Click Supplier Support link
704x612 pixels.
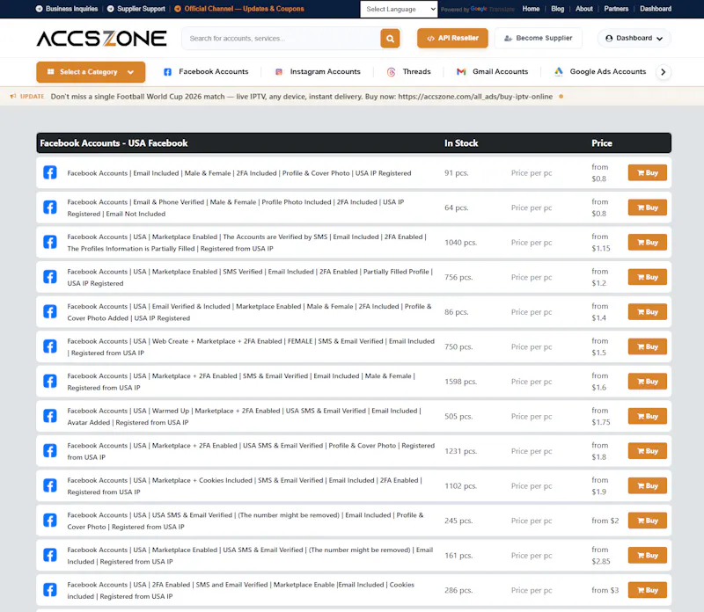[x=136, y=9]
